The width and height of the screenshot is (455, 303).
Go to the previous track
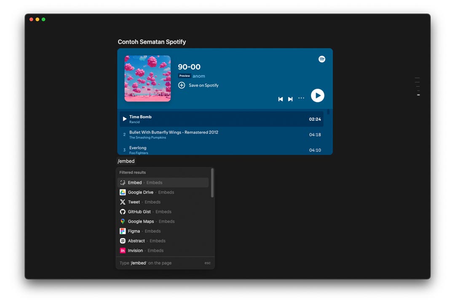pyautogui.click(x=281, y=99)
